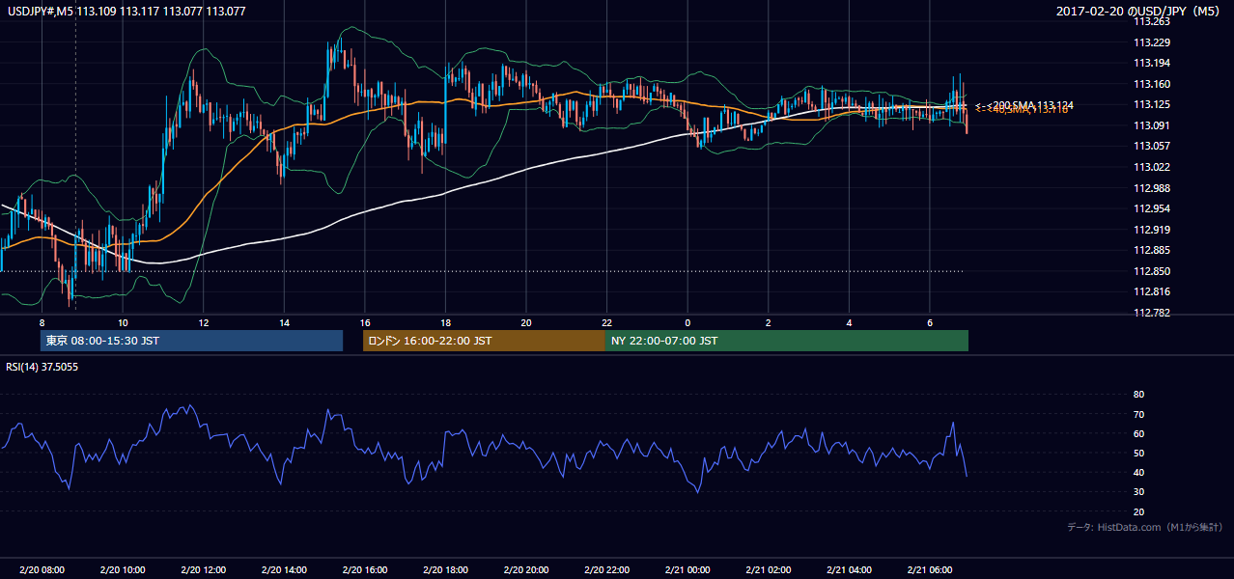Click the hour 4 label under price chart
1234x579 pixels.
coord(849,322)
